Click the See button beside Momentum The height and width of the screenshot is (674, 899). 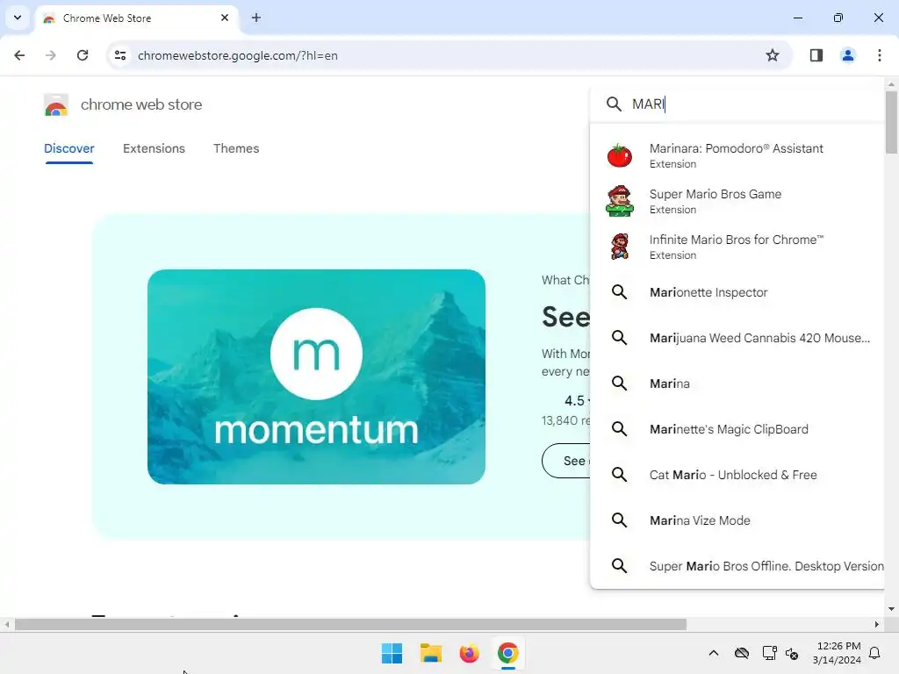(566, 461)
